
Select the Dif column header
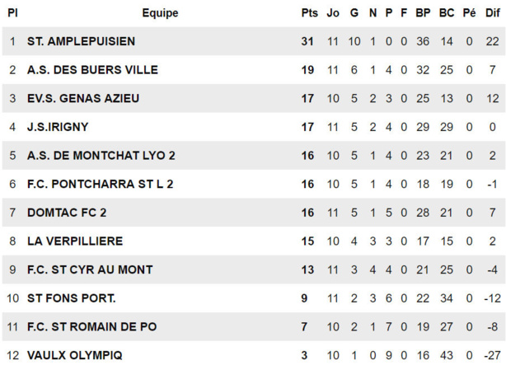click(492, 13)
